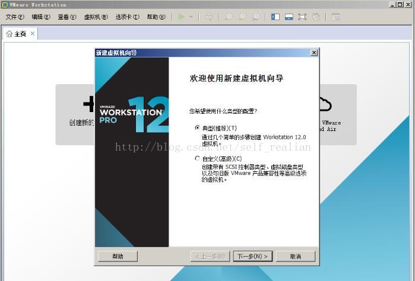Close the 主页 tab with its X

coord(33,34)
